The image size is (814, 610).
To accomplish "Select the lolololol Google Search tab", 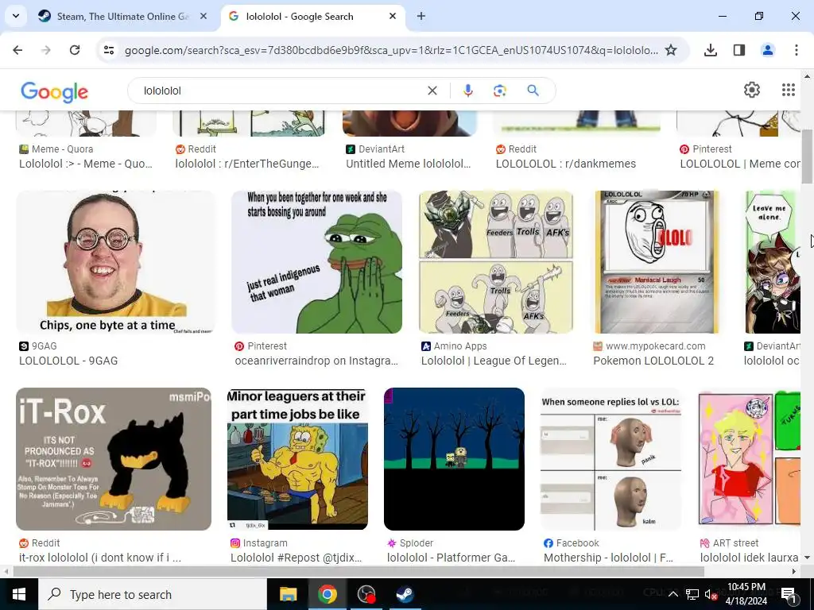I will [313, 17].
